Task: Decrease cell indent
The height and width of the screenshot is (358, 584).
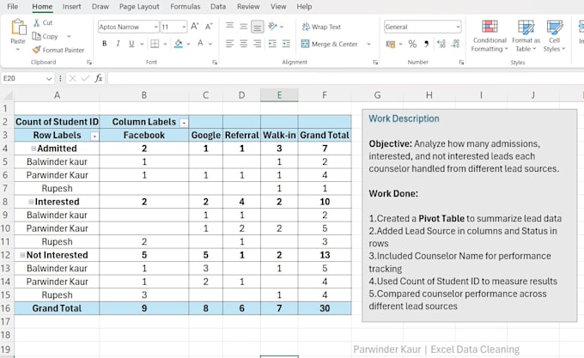Action: [272, 44]
